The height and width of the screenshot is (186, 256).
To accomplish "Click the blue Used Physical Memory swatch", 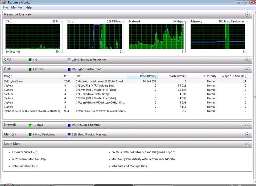I will [x=69, y=135].
